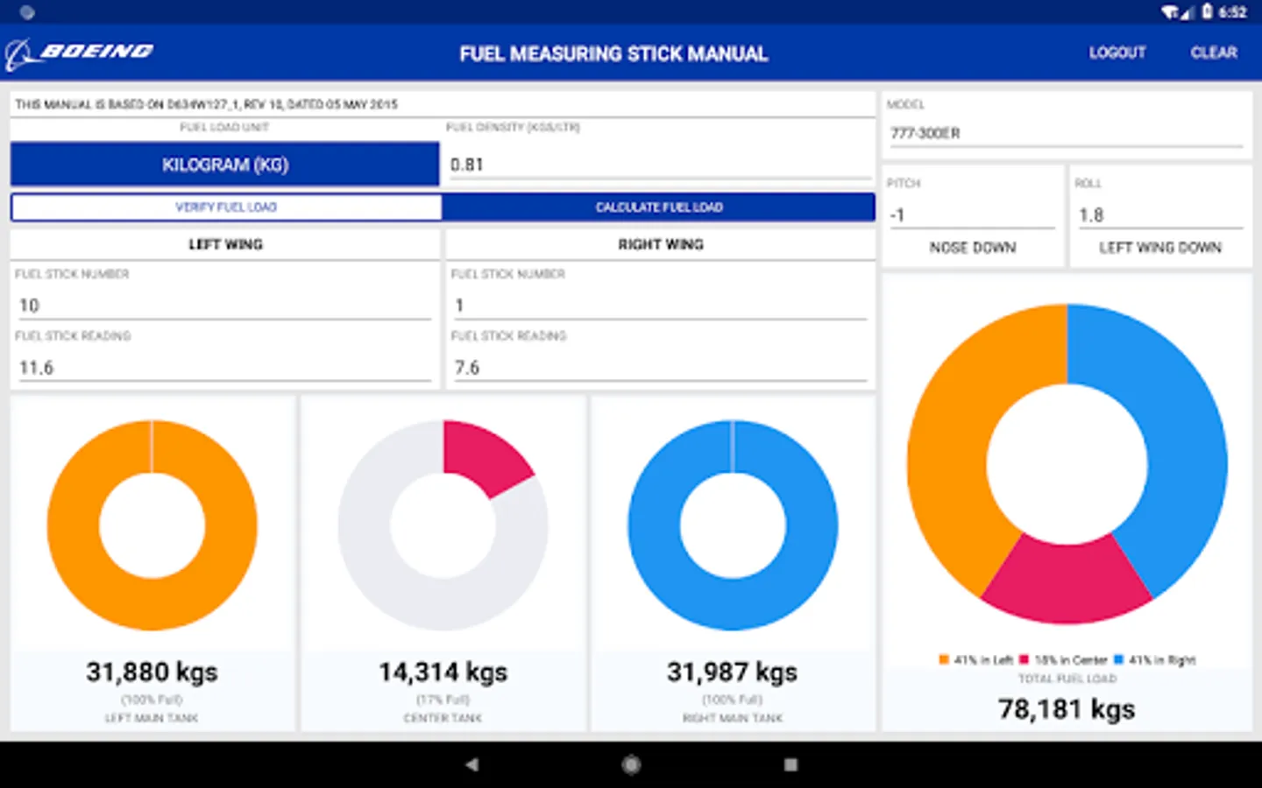
Task: Click the 'LEFT WING DOWN' roll label
Action: click(x=1160, y=248)
